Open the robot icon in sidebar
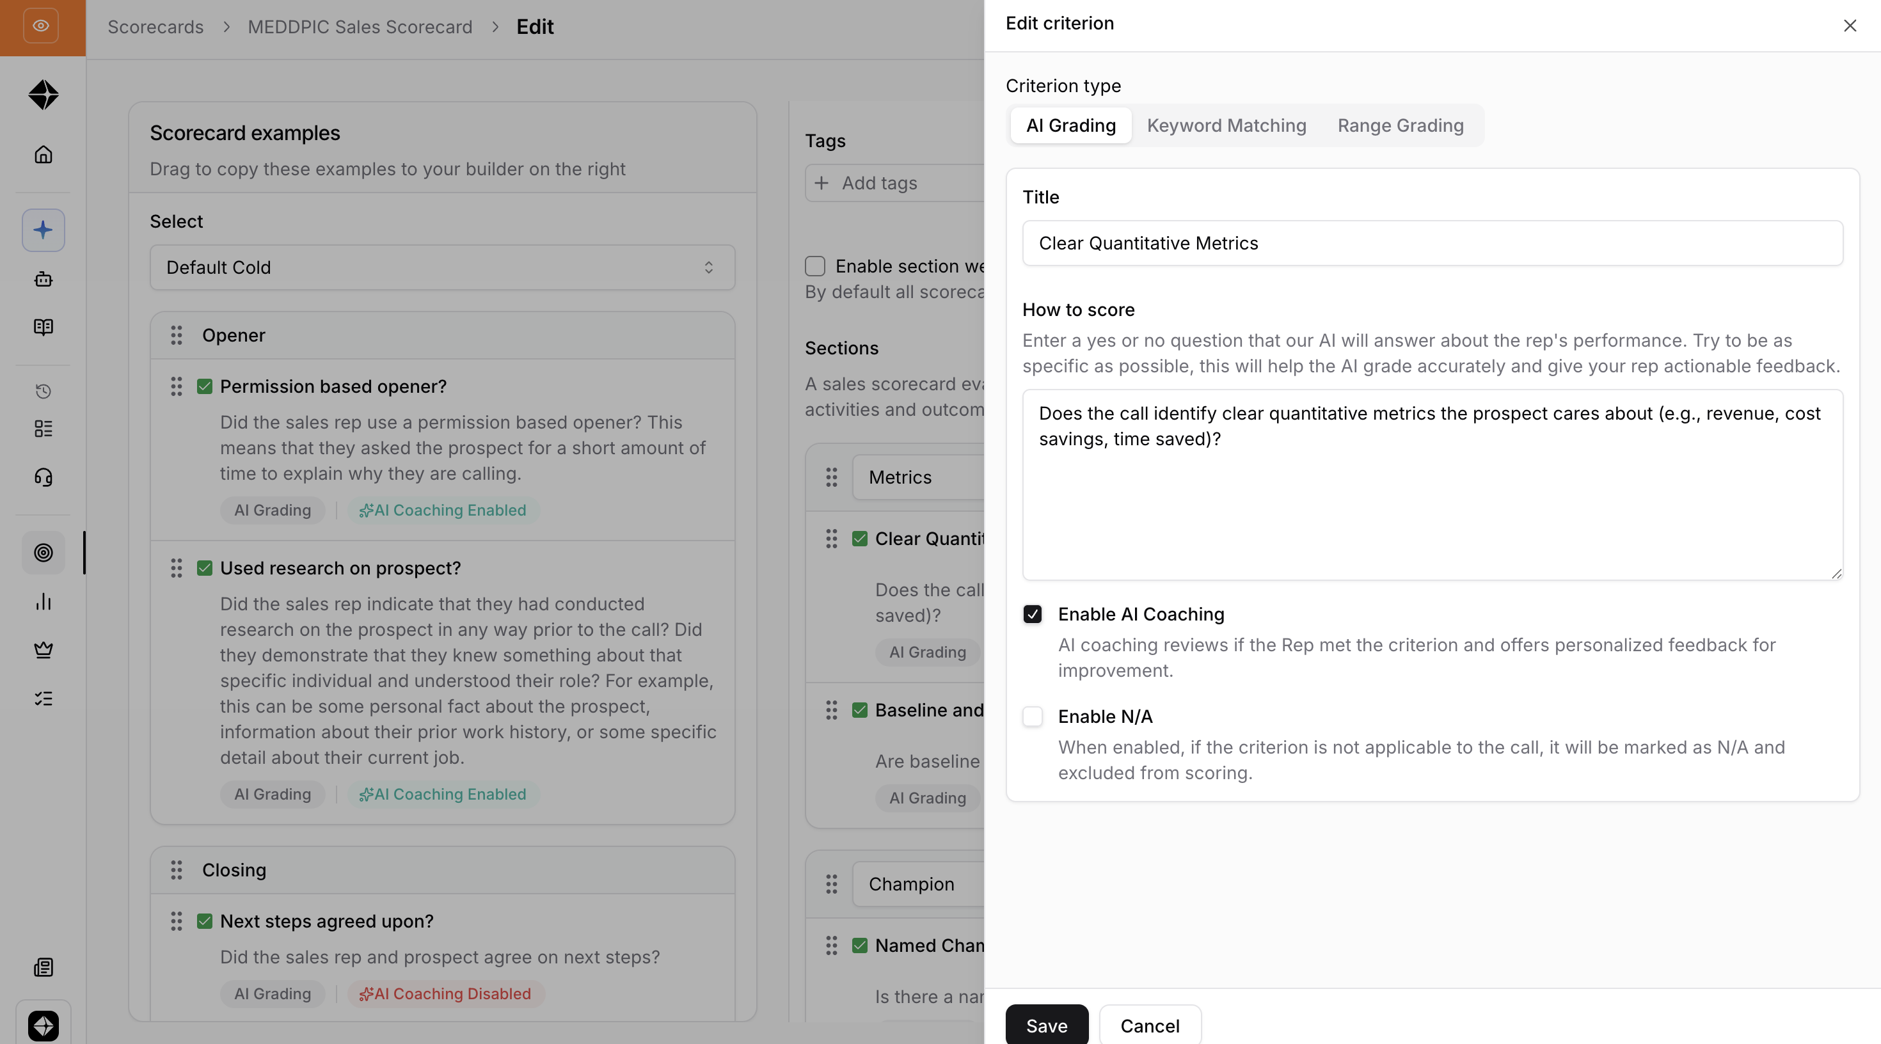 (43, 279)
